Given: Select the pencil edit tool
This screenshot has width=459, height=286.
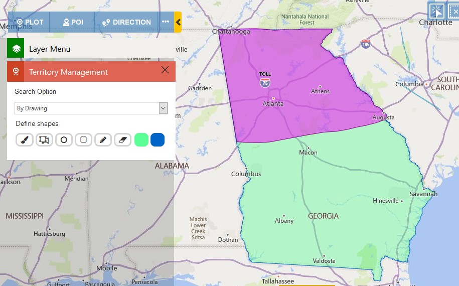Looking at the screenshot, I should pyautogui.click(x=103, y=140).
